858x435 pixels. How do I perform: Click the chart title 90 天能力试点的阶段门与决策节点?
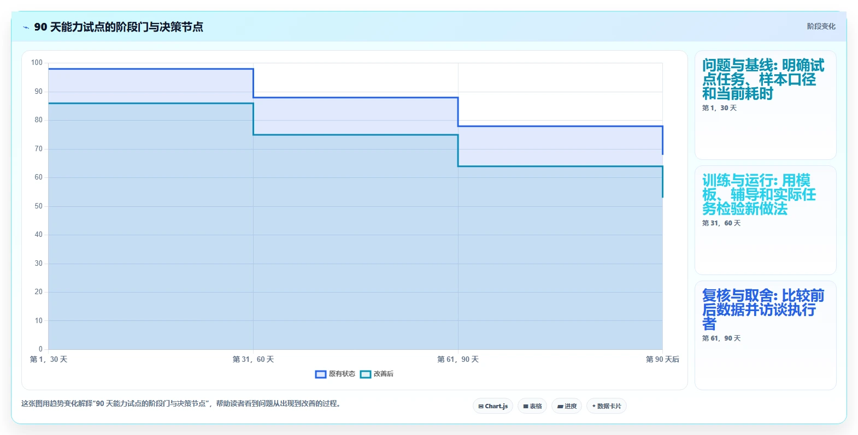tap(119, 27)
